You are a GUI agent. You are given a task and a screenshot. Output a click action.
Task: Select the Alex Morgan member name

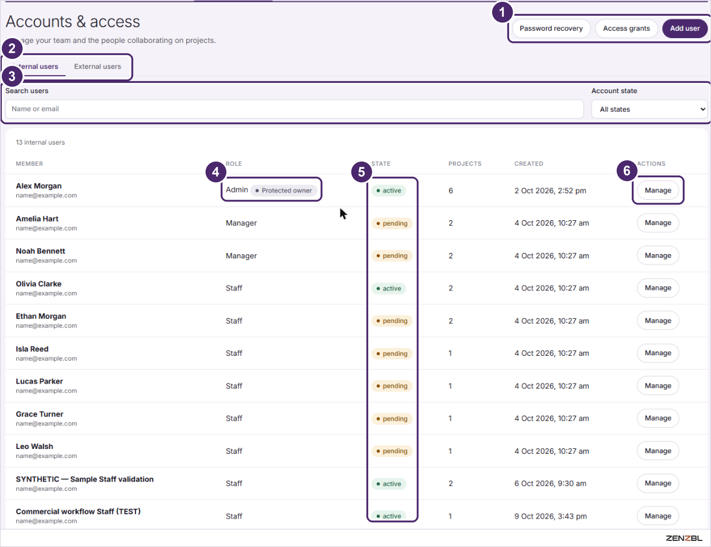coord(39,186)
